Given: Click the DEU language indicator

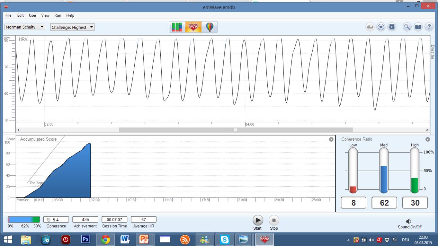Looking at the screenshot, I should point(406,240).
